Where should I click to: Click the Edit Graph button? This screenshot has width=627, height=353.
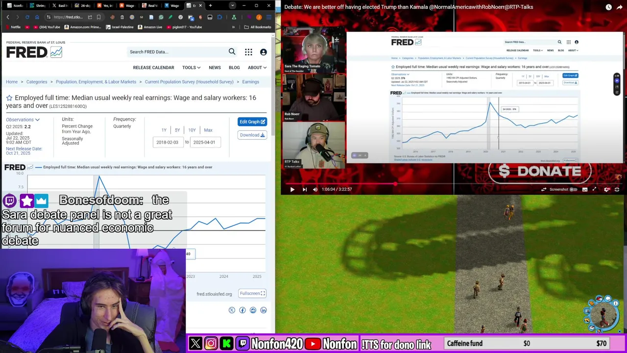pos(252,122)
